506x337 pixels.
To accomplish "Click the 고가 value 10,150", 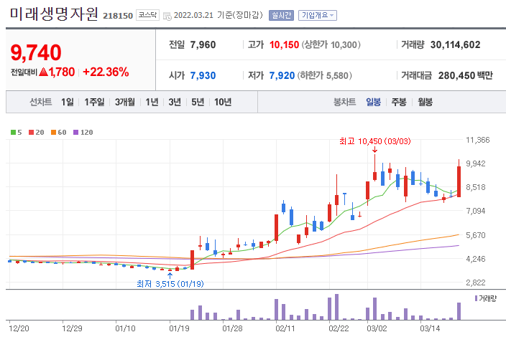I will click(284, 44).
